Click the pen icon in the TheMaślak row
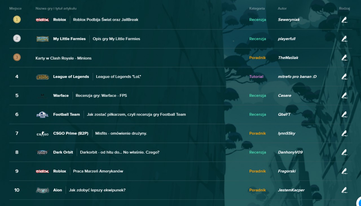 [x=344, y=58]
